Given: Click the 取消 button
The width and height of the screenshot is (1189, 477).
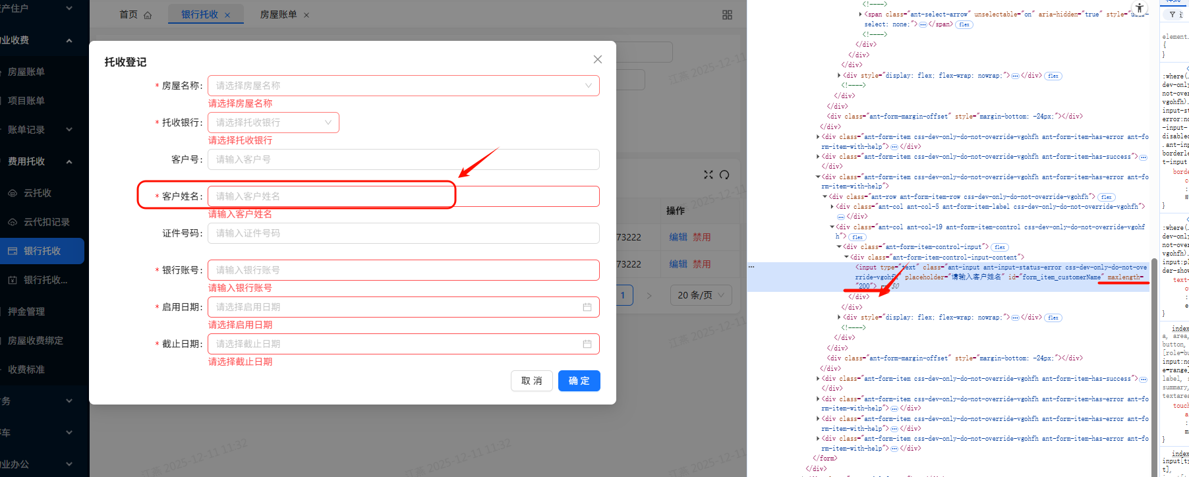Looking at the screenshot, I should [531, 381].
